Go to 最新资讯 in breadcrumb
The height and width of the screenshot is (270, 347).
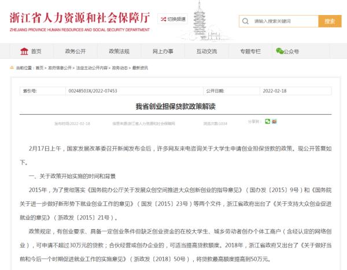click(140, 67)
